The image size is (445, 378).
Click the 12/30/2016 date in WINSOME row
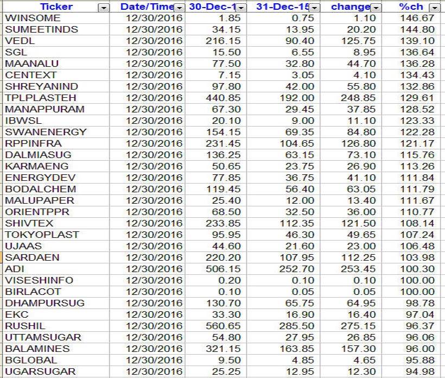coord(154,18)
